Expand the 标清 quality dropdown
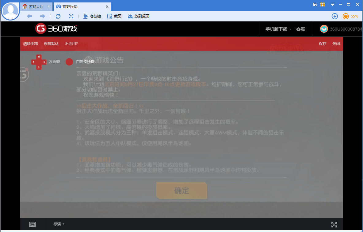 [59, 224]
